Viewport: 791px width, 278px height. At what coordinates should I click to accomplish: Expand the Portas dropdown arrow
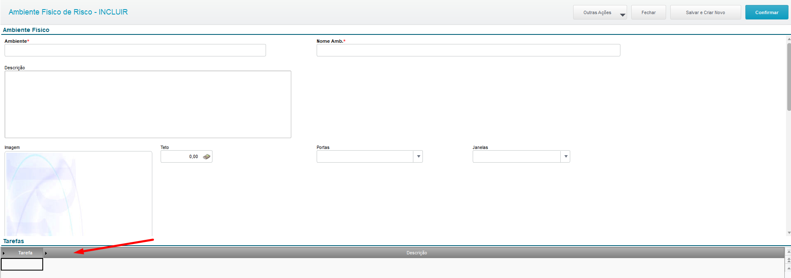[418, 156]
